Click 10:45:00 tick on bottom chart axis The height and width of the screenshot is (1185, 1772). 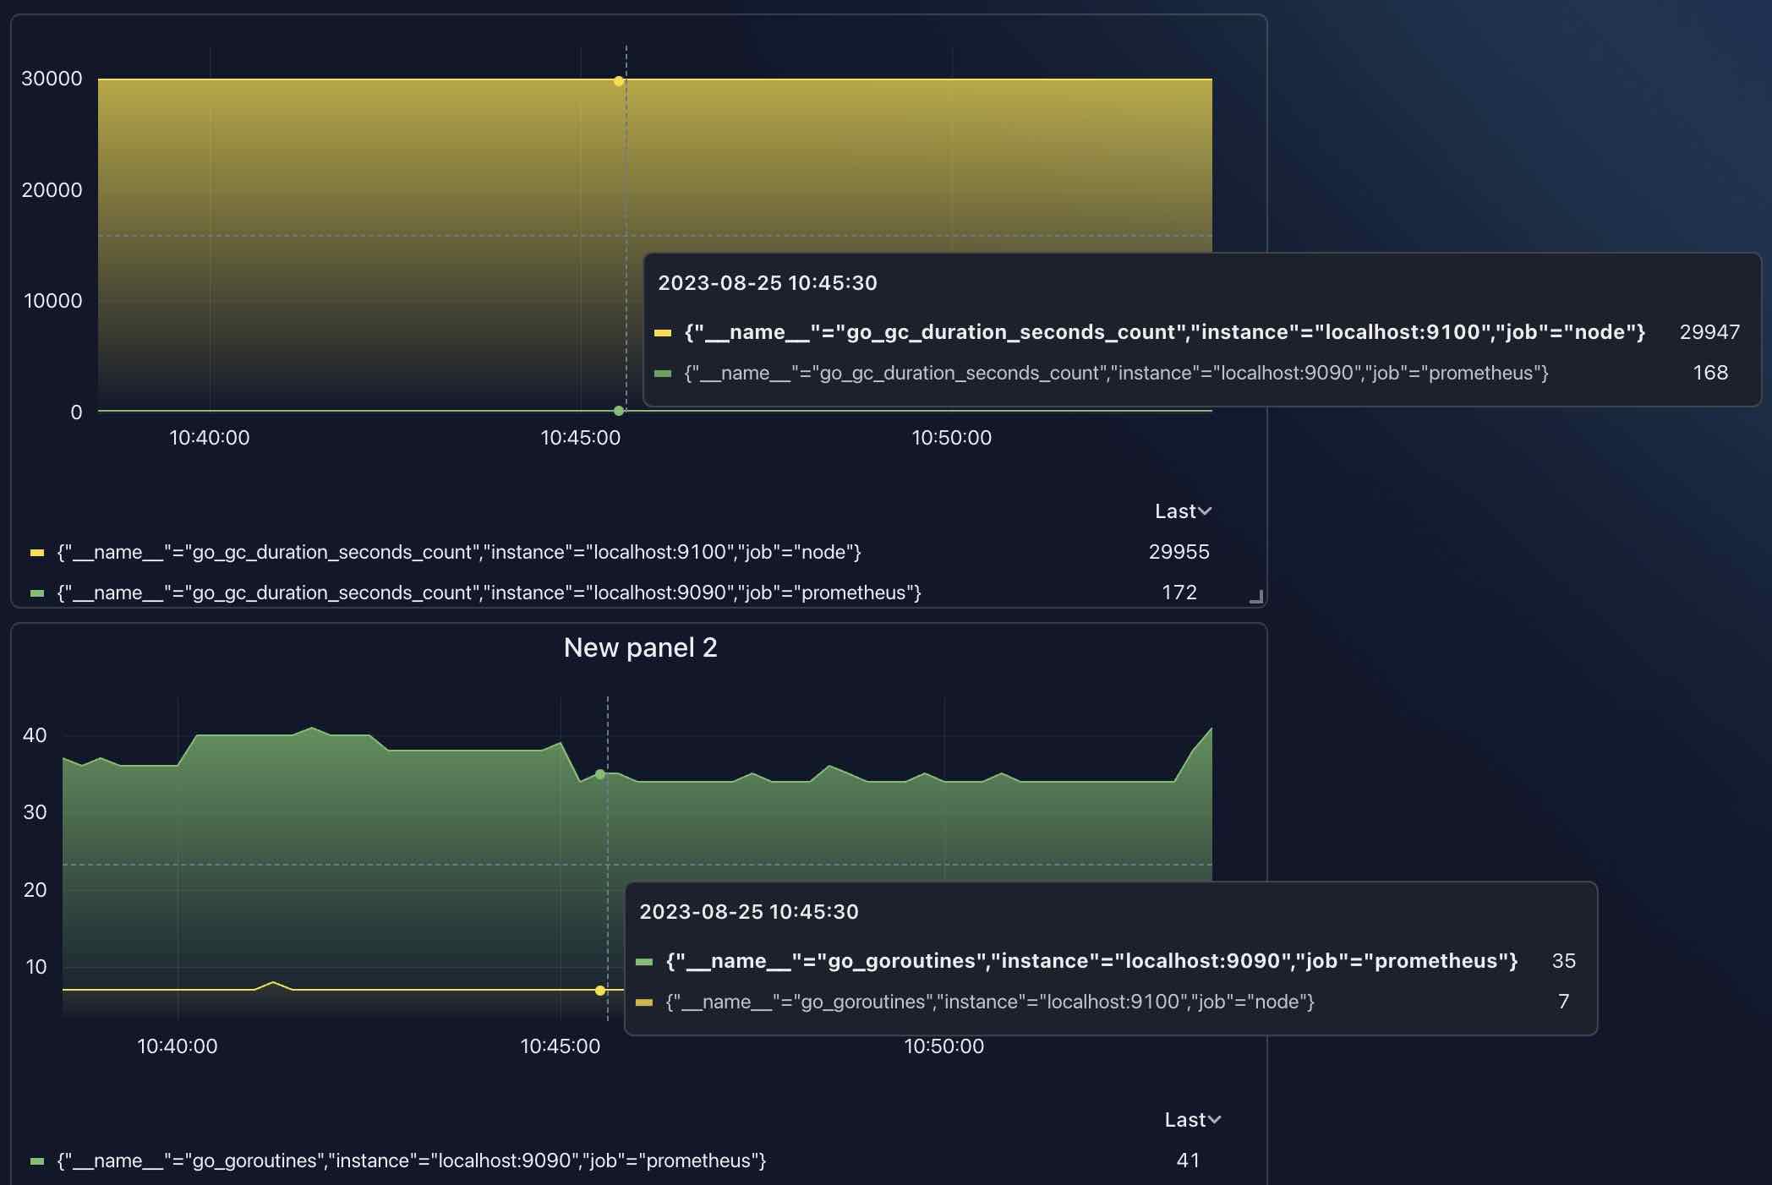tap(560, 1046)
